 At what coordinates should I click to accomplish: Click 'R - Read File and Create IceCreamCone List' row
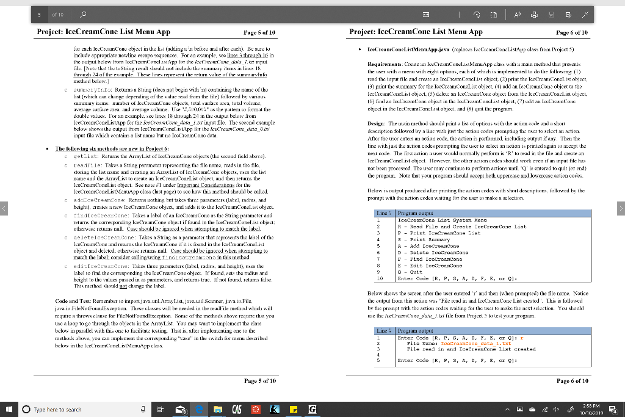pyautogui.click(x=462, y=227)
